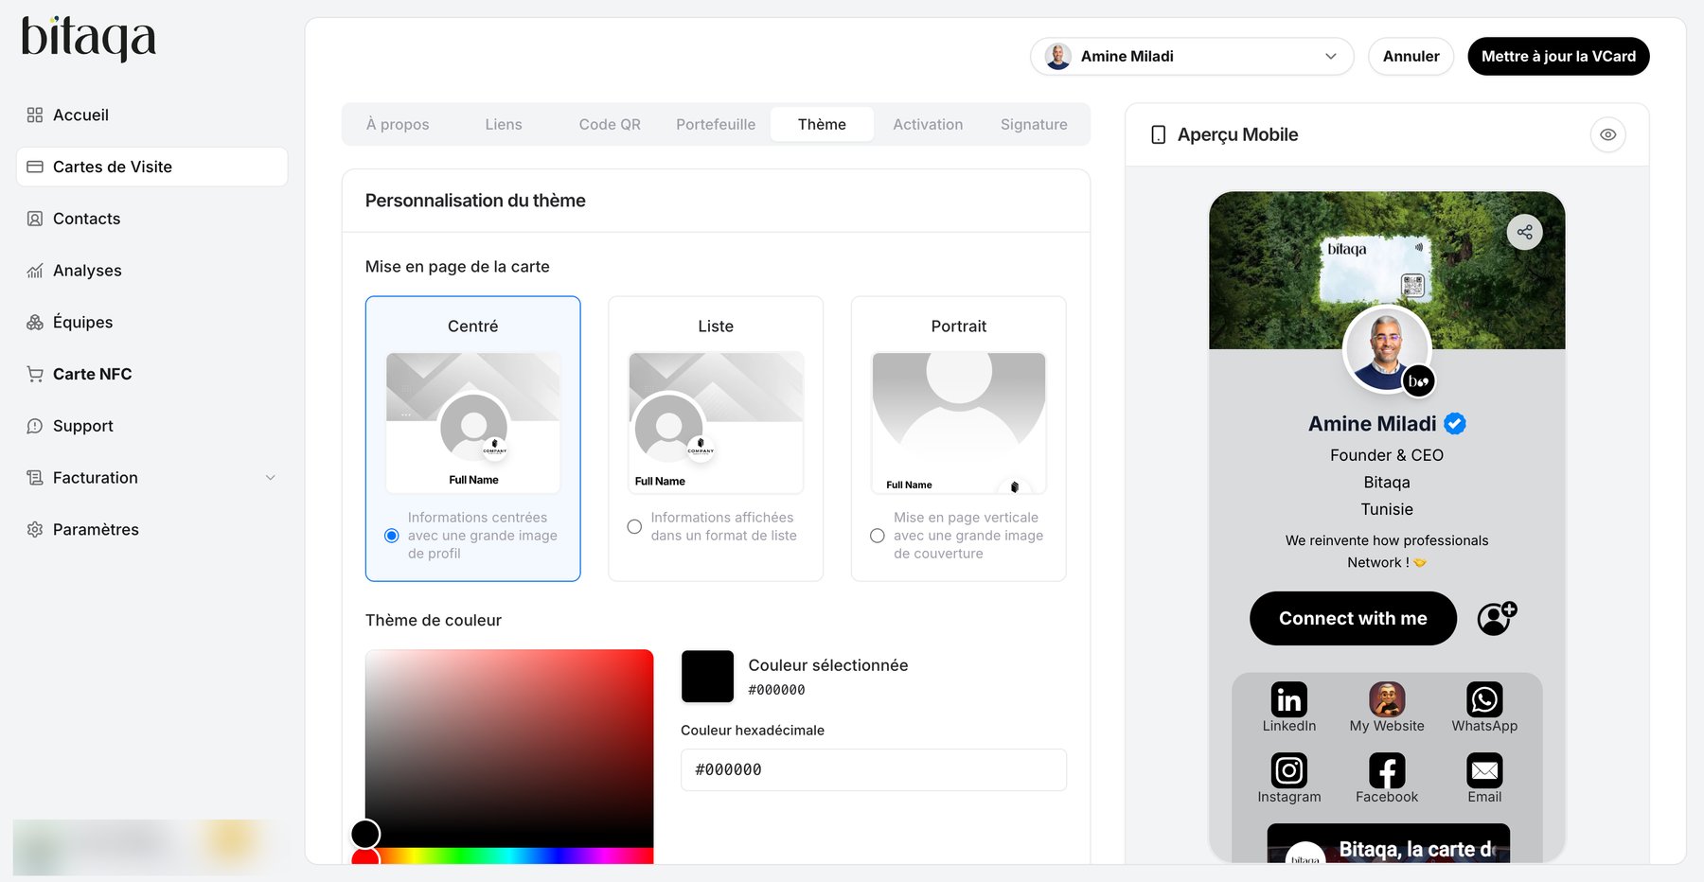This screenshot has height=882, width=1704.
Task: Click Mettre à jour la VCard
Action: point(1558,57)
